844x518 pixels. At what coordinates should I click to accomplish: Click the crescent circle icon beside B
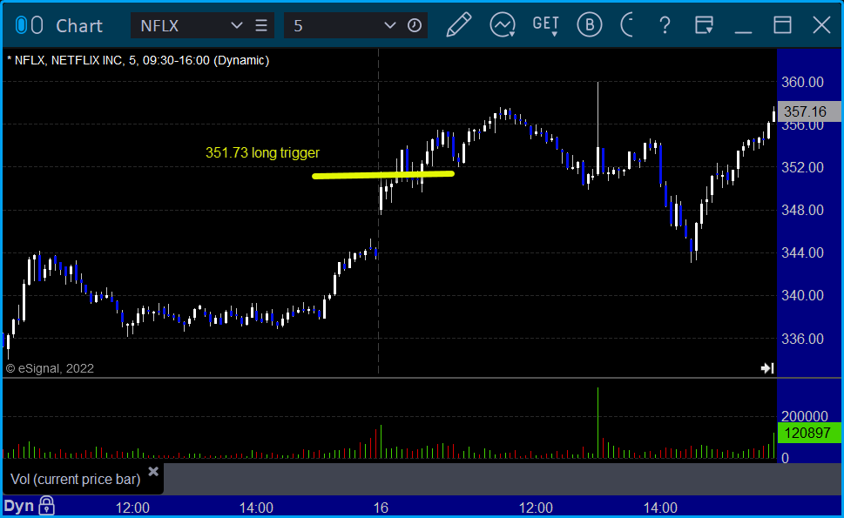[x=627, y=24]
